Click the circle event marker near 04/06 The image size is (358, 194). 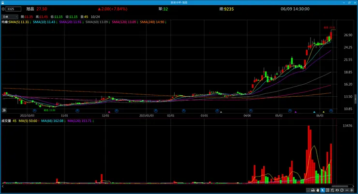[x=251, y=111]
